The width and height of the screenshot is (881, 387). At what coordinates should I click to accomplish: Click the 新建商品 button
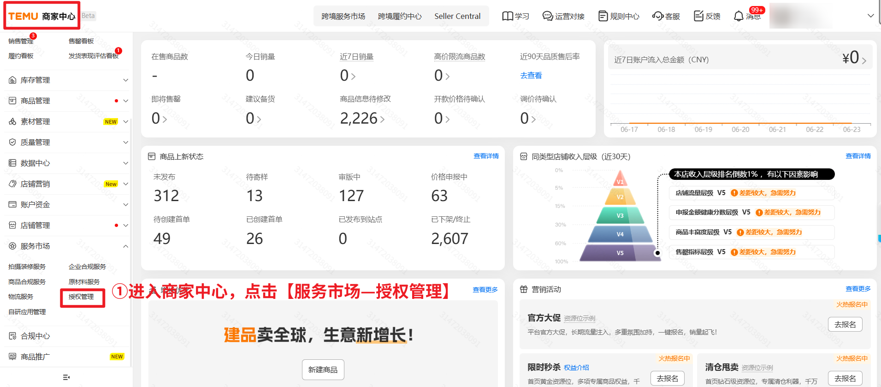point(323,369)
